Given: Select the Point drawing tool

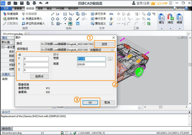Looking at the screenshot, I should pos(65,24).
